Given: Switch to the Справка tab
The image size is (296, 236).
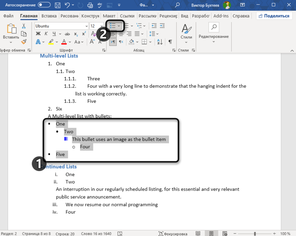Looking at the screenshot, I should [241, 16].
